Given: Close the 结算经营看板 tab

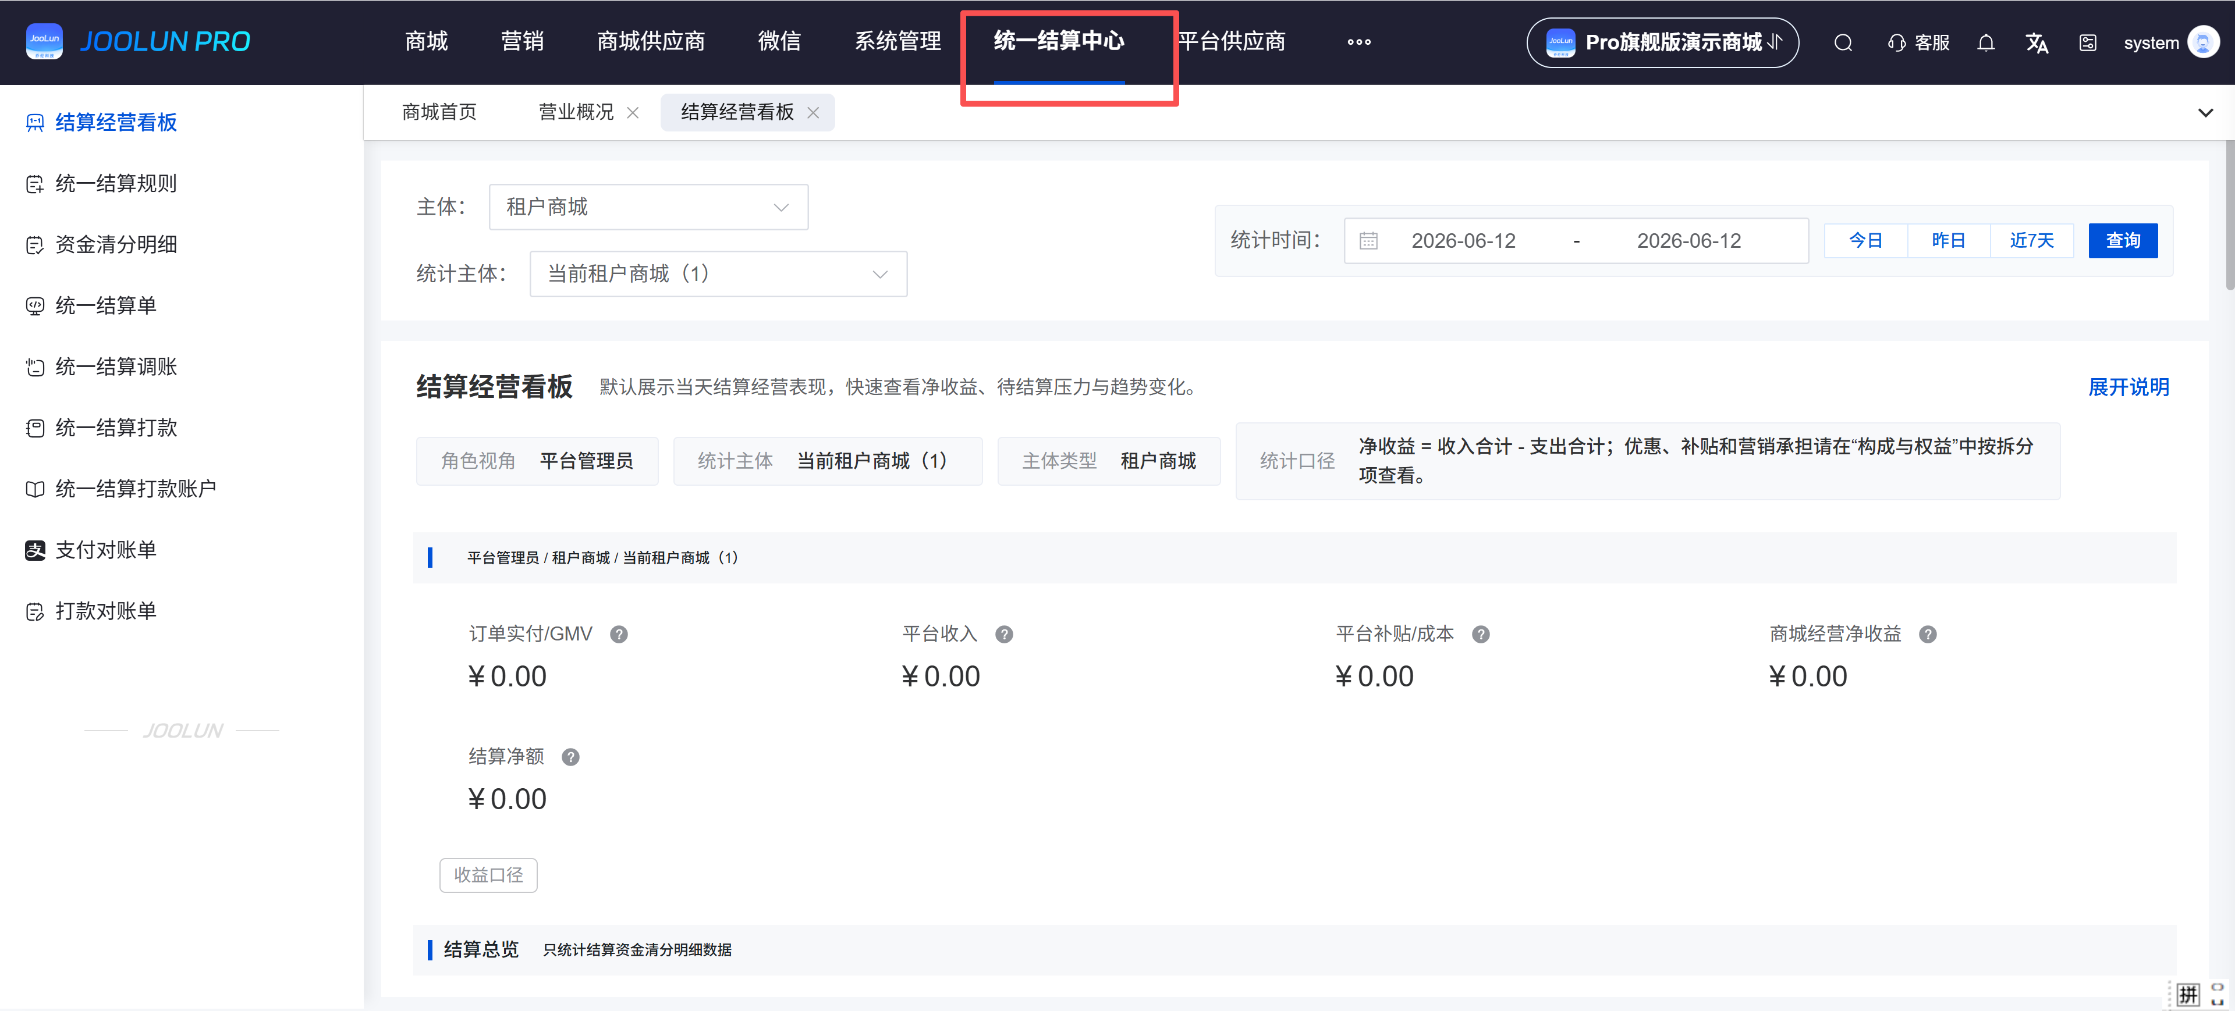Looking at the screenshot, I should [x=813, y=113].
